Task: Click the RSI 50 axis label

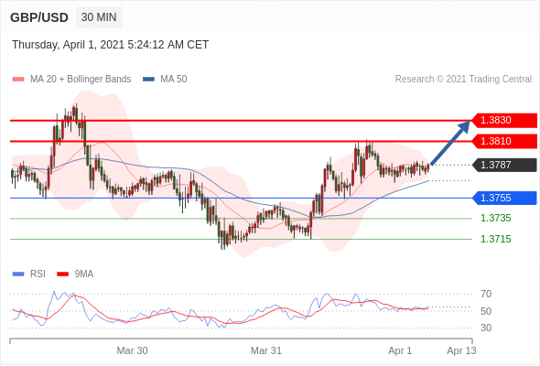Action: point(486,311)
